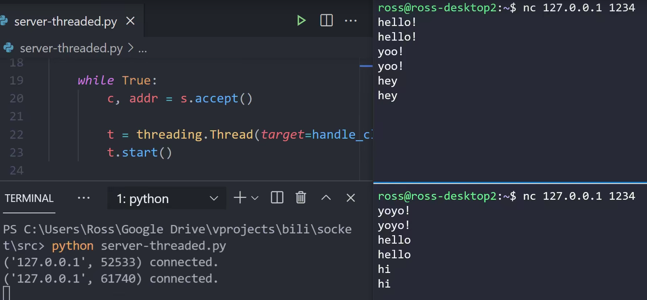Click last 'hi' in bottom netcat terminal
This screenshot has height=300, width=647.
click(x=384, y=284)
